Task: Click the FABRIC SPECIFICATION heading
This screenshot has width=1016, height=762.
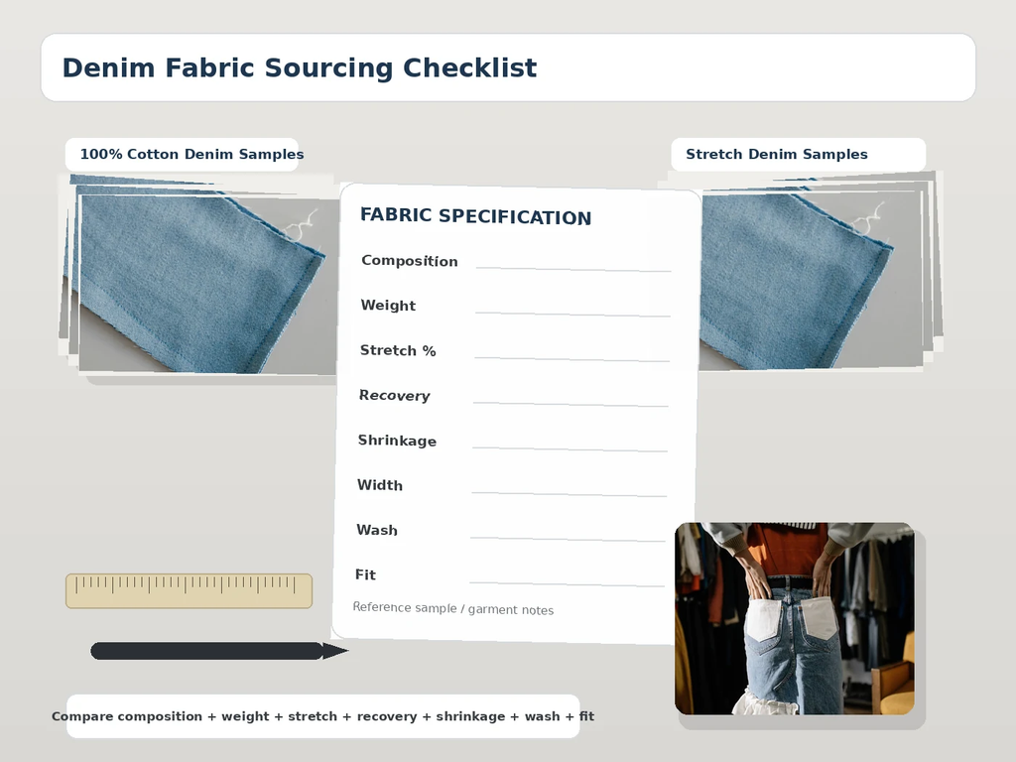Action: [475, 215]
